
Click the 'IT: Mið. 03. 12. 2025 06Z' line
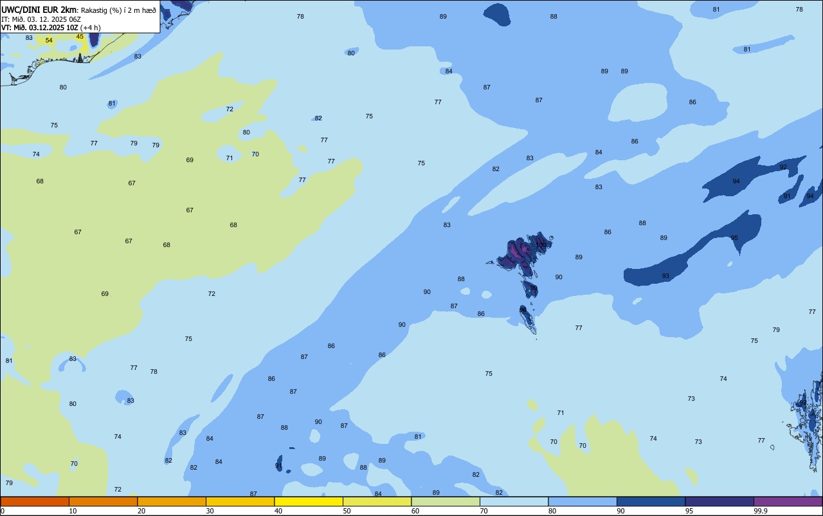(41, 19)
